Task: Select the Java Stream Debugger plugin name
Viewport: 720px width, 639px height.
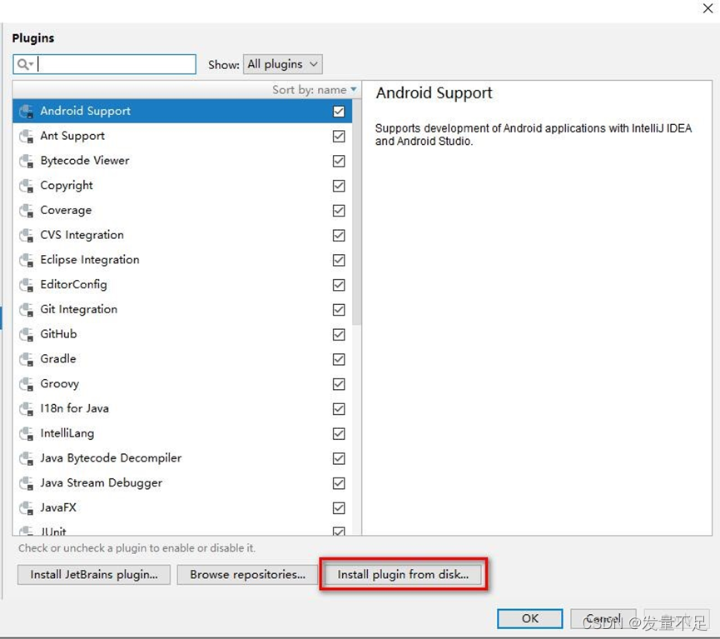Action: [x=102, y=483]
